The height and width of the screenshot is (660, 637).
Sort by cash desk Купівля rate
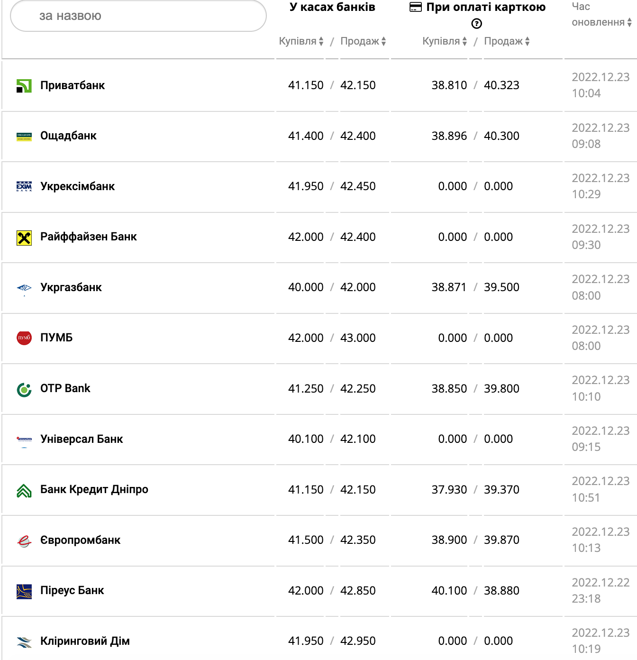[x=301, y=41]
